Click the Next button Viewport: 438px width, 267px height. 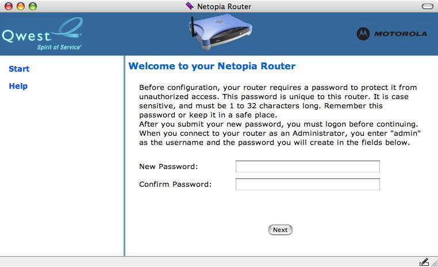coord(280,230)
